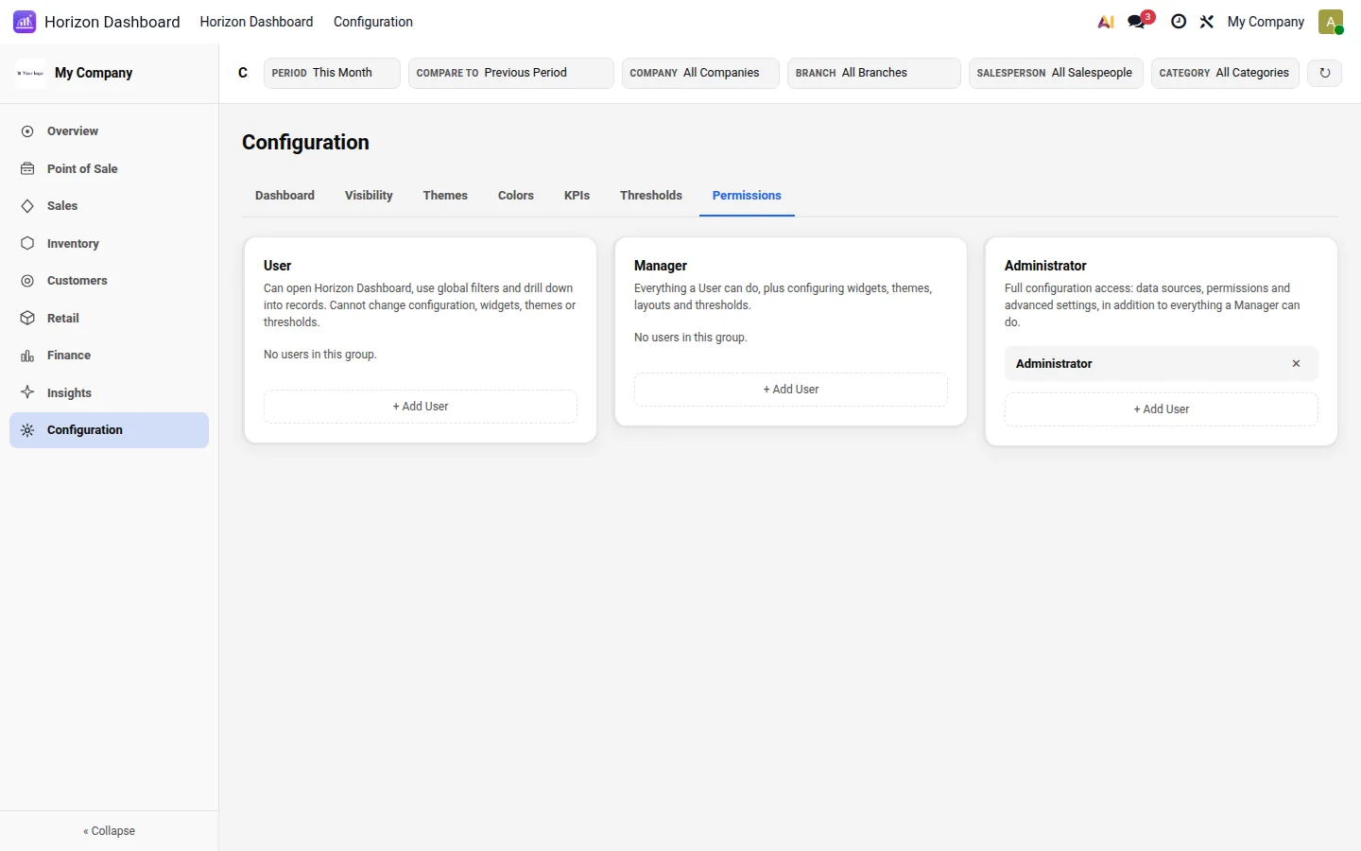Open the debug tools wrench icon
Image resolution: width=1361 pixels, height=851 pixels.
click(x=1207, y=22)
